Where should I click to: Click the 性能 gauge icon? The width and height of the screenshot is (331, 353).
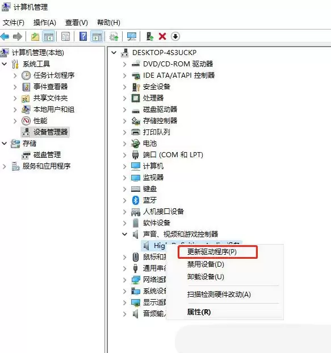coord(26,121)
